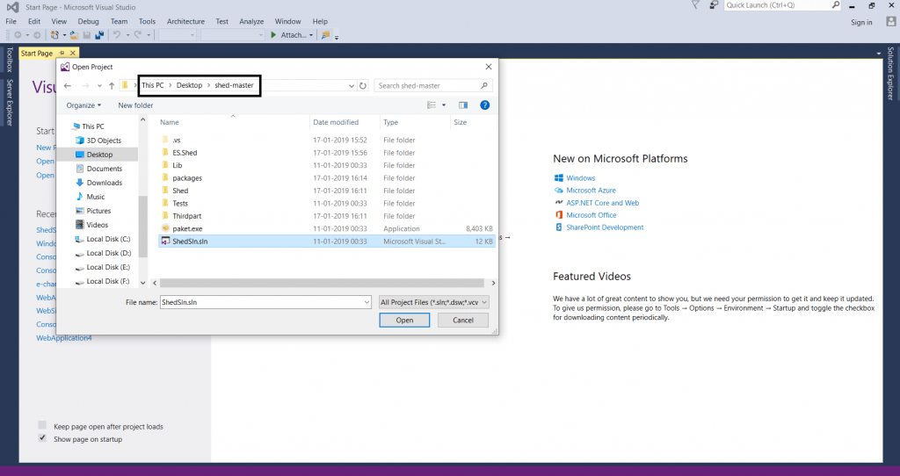Open the Attach dropdown arrow in toolbar
Image resolution: width=900 pixels, height=476 pixels.
click(311, 35)
